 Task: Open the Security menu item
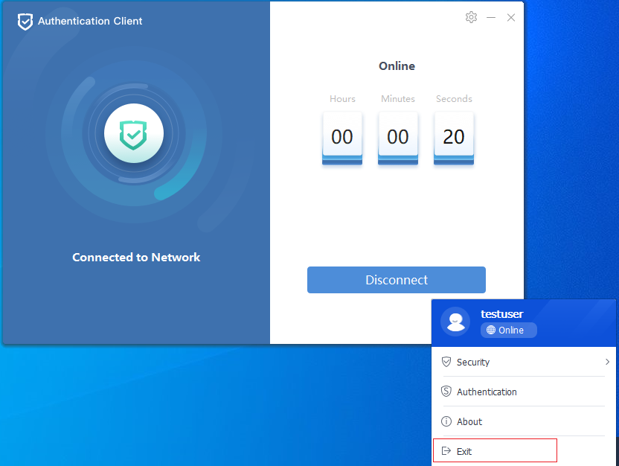(473, 363)
